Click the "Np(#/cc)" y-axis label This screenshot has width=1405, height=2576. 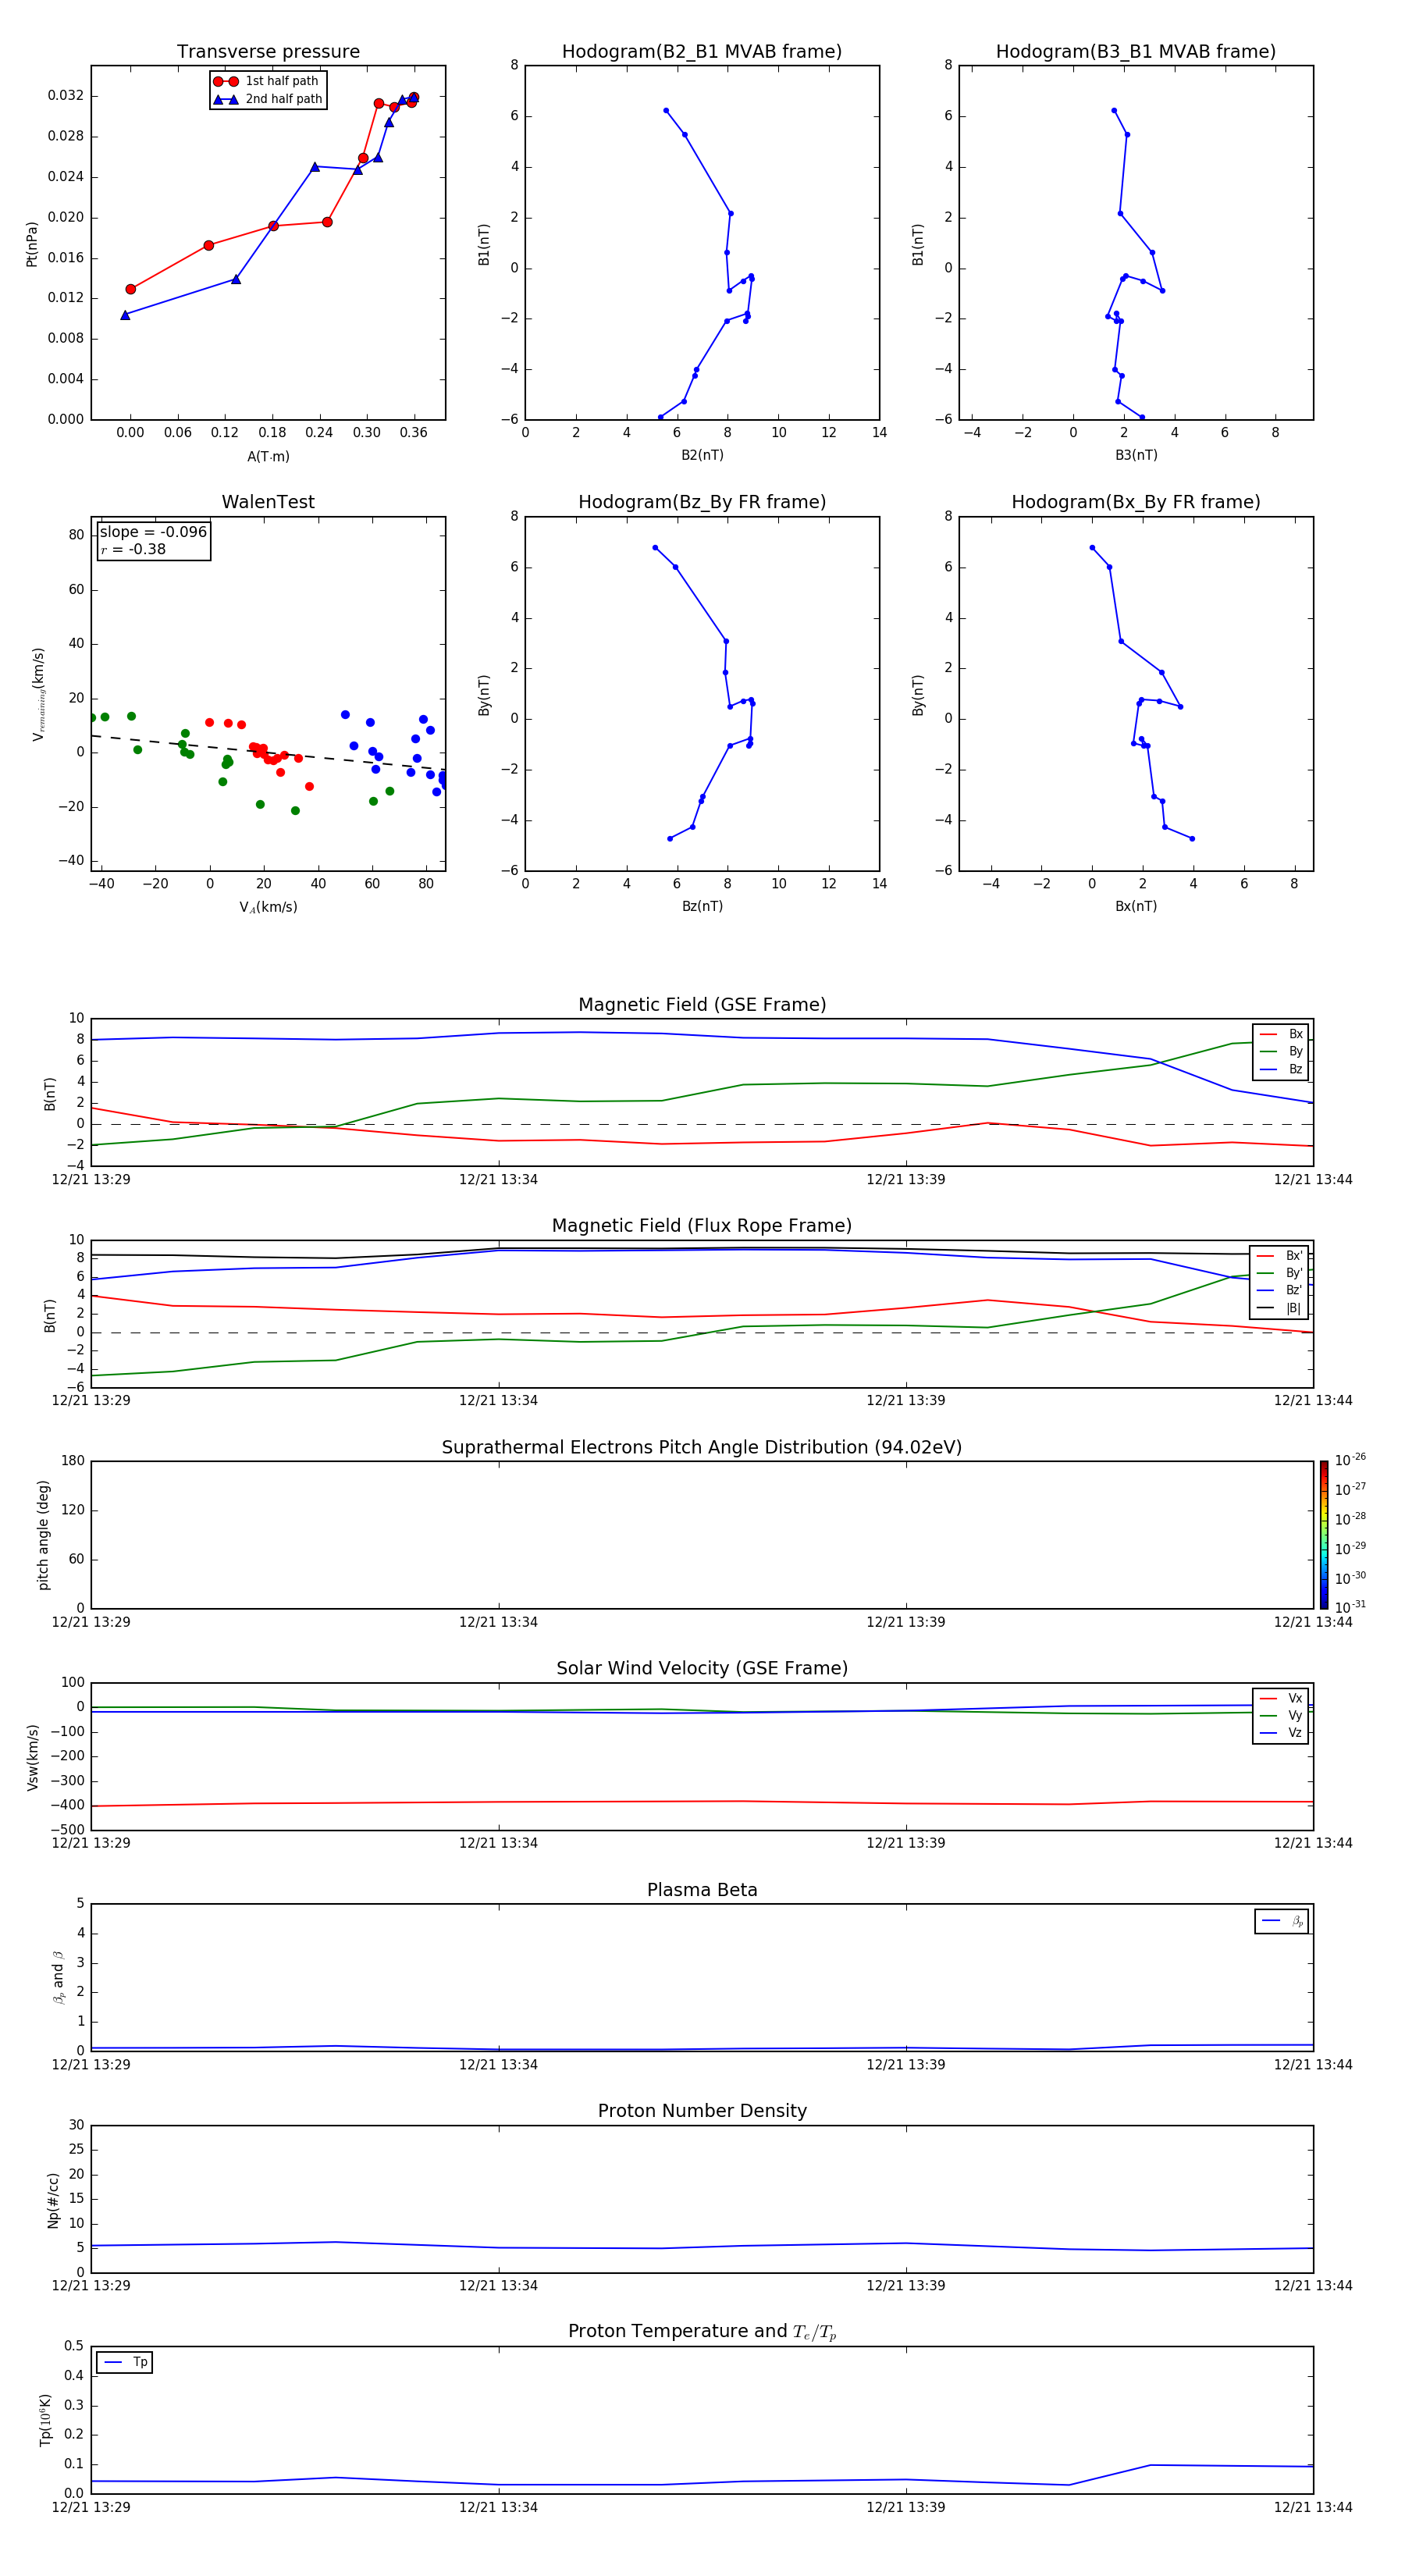click(53, 2200)
